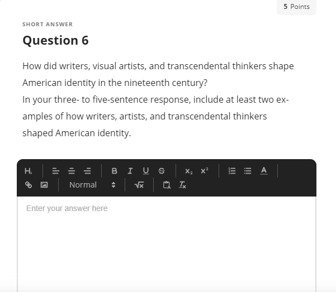
Task: Apply the heading format icon
Action: tap(29, 171)
